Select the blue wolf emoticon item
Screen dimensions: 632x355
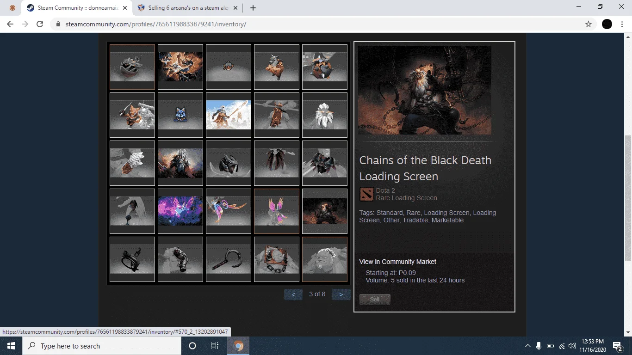180,115
